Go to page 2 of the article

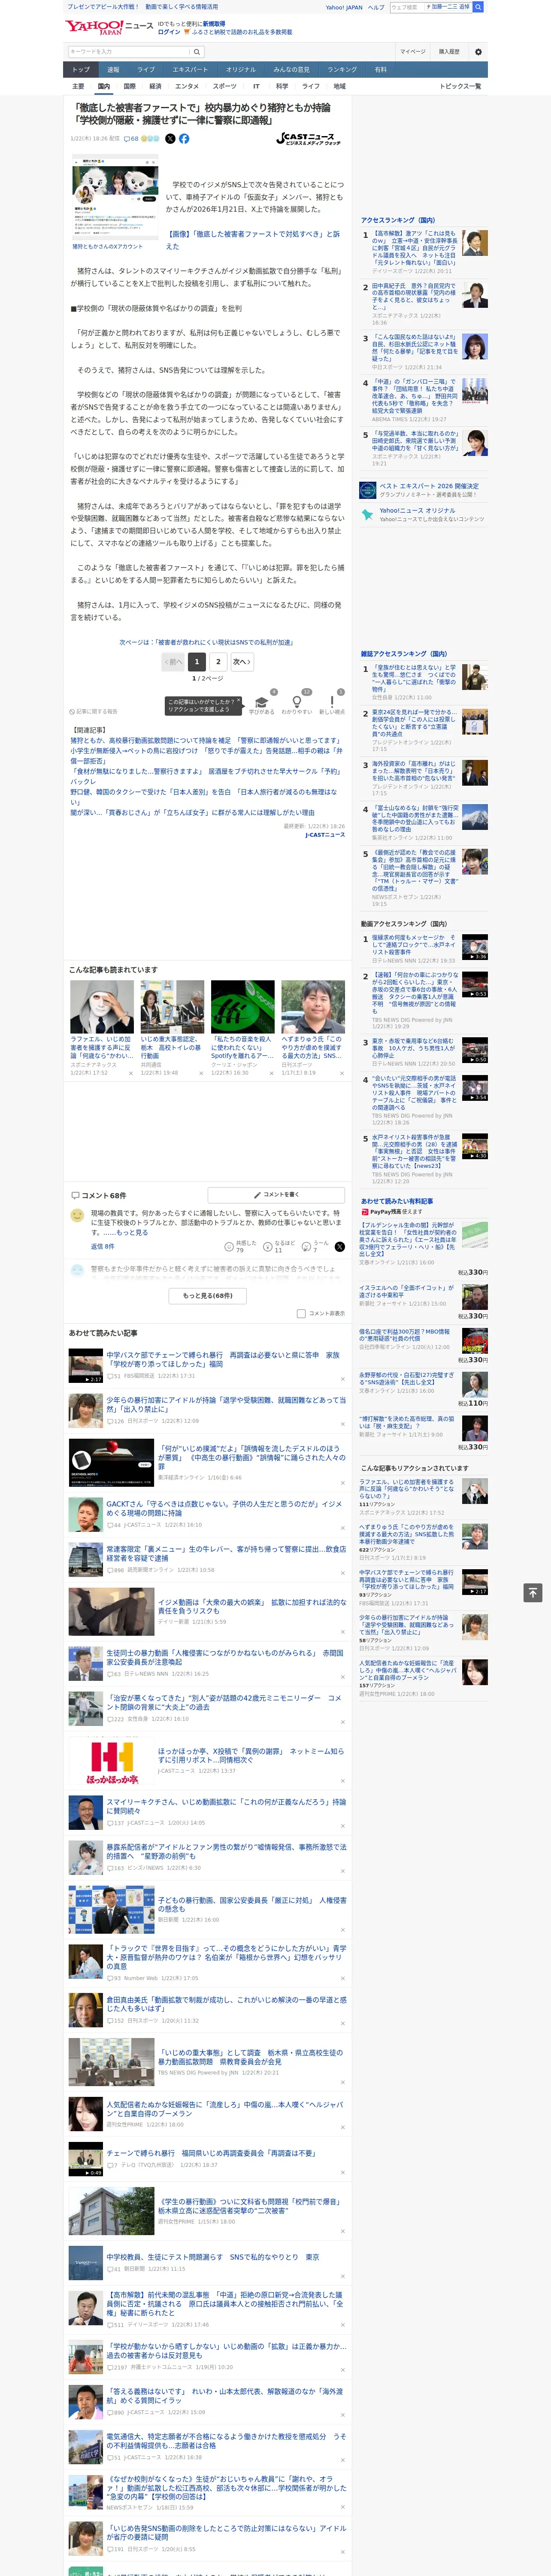tap(218, 661)
